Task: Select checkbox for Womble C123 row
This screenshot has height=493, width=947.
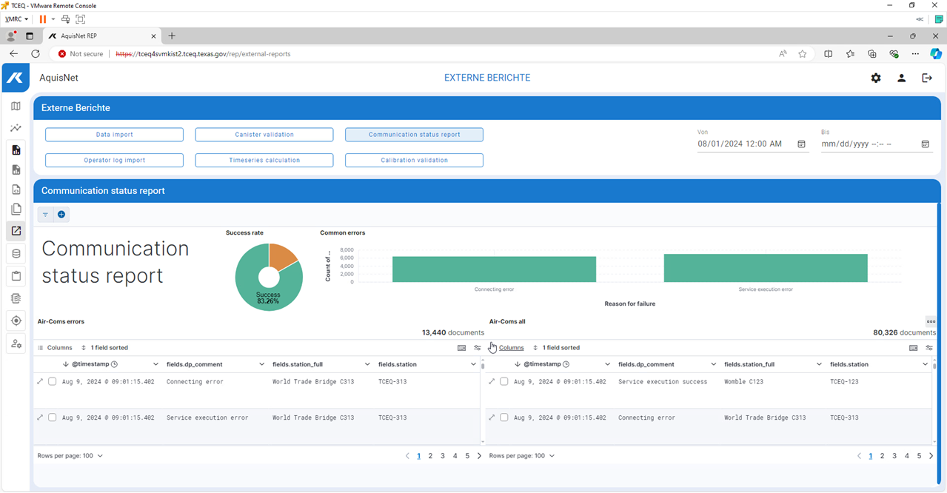Action: 504,382
